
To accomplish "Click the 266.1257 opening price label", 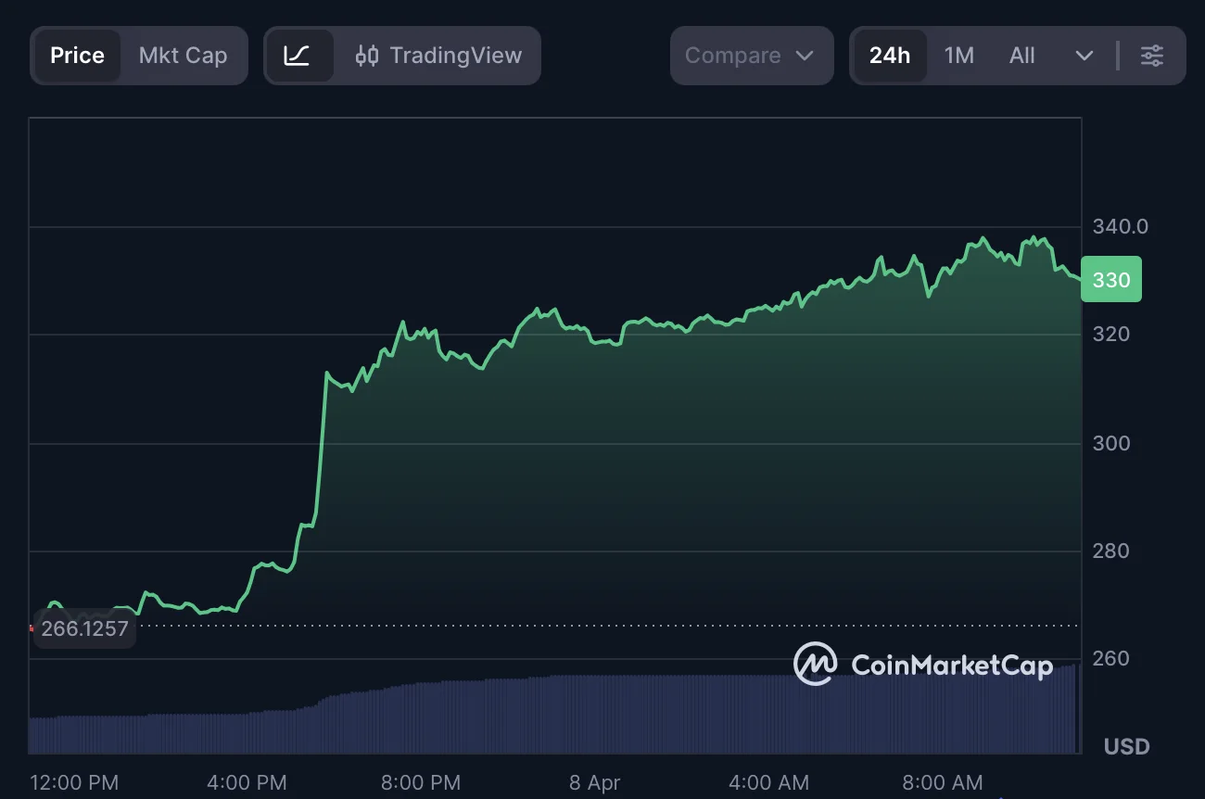I will coord(84,629).
